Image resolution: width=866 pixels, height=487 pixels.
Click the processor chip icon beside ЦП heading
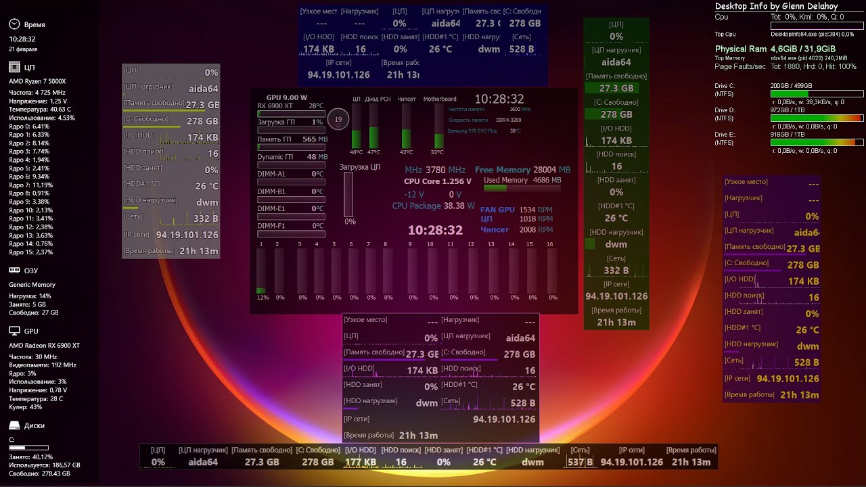tap(14, 67)
